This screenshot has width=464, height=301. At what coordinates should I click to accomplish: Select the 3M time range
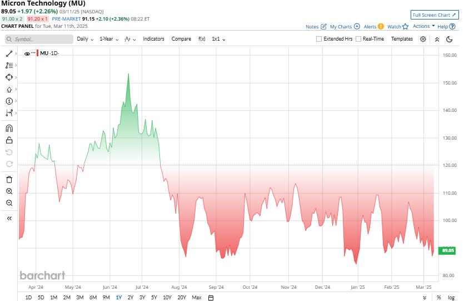(80, 298)
